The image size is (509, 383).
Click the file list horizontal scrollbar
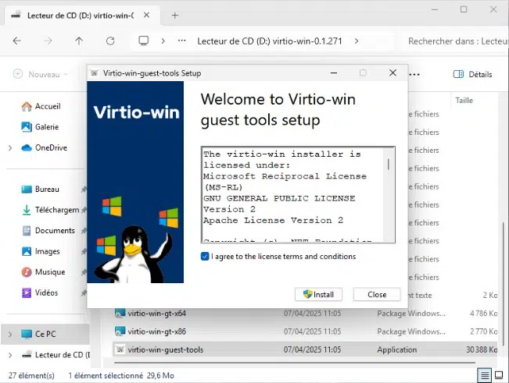point(294,363)
